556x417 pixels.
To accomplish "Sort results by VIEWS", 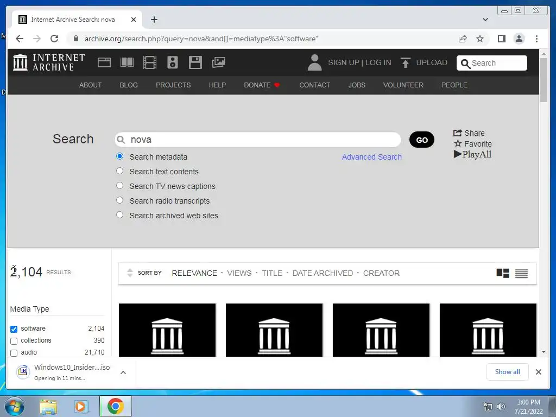I will tap(239, 273).
